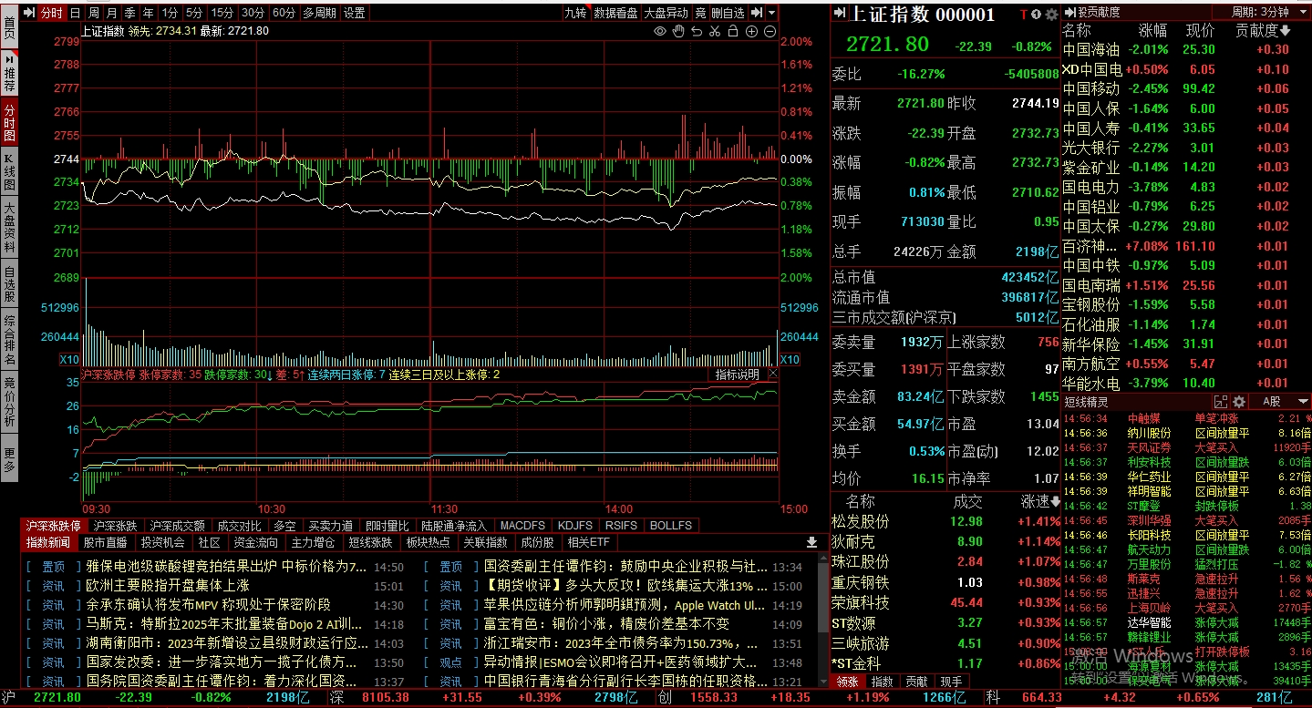Select the BOLLFS indicator tab
The width and height of the screenshot is (1312, 708).
pyautogui.click(x=671, y=526)
